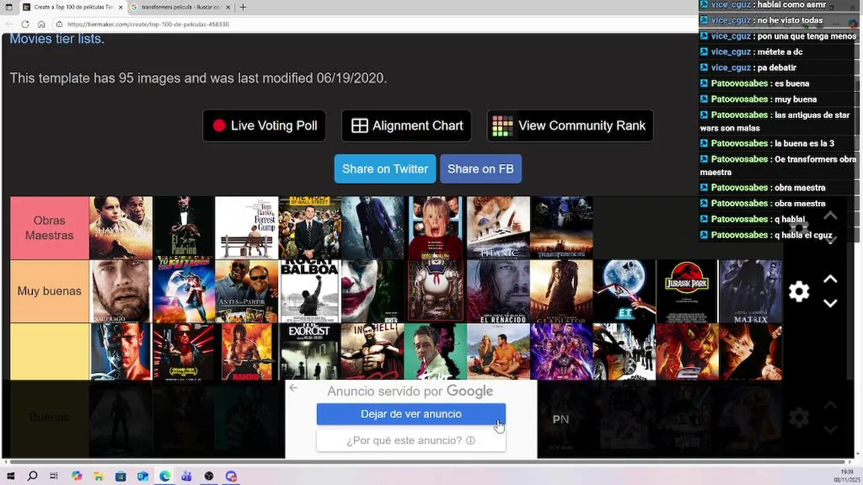Open the Alignment Chart
Viewport: 863px width, 485px height.
(407, 126)
